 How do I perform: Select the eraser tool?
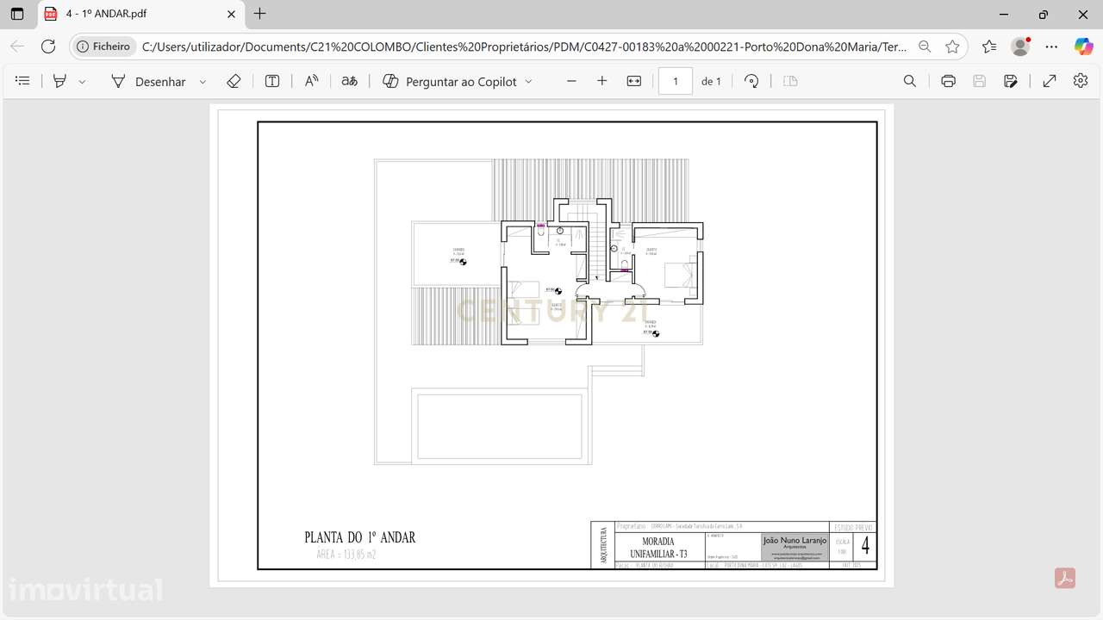pyautogui.click(x=234, y=80)
